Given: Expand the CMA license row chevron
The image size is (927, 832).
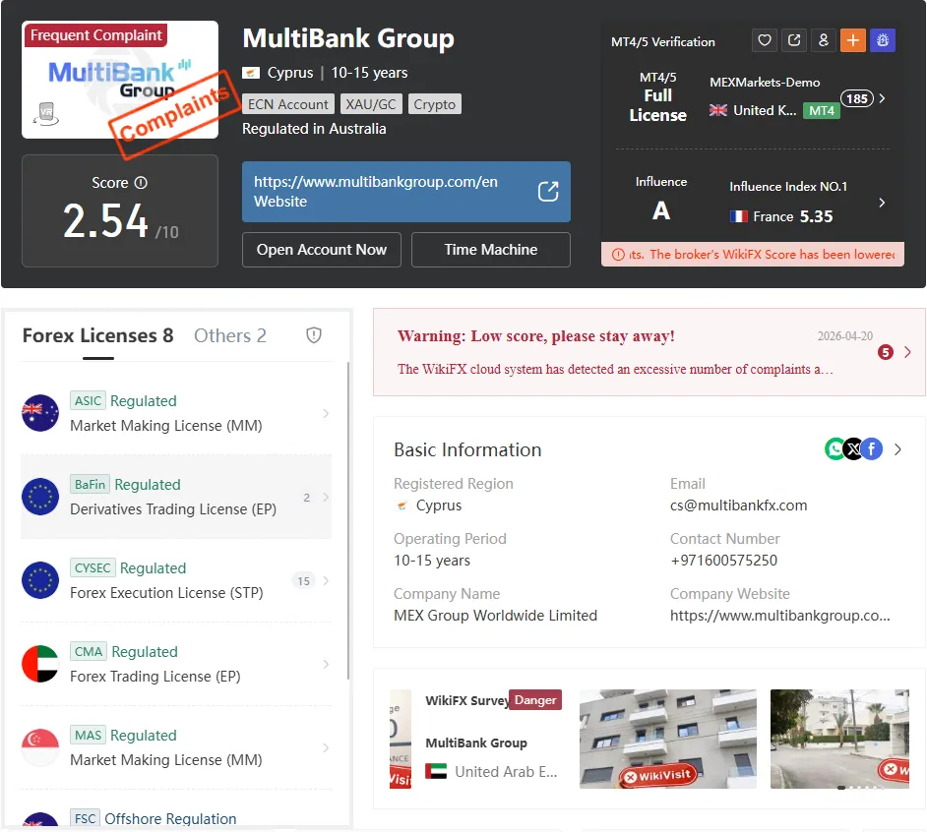Looking at the screenshot, I should (x=326, y=665).
